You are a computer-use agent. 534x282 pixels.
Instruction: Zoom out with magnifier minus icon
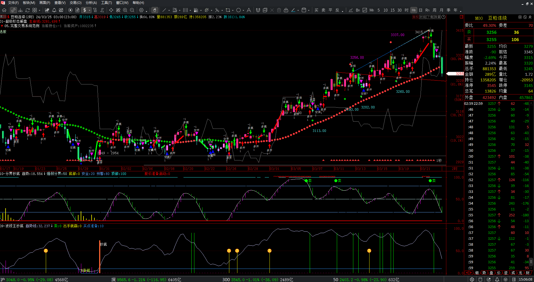coord(132,10)
